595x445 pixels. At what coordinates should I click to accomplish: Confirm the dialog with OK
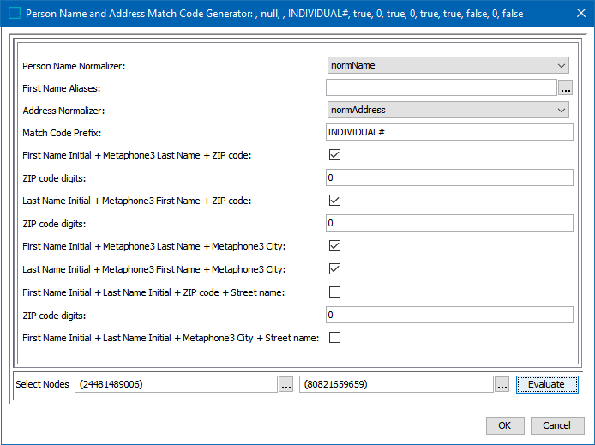(x=505, y=425)
